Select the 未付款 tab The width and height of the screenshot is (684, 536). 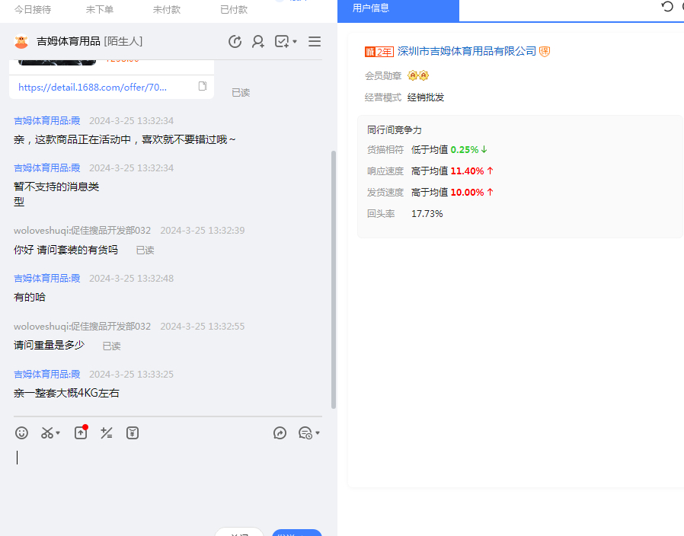(x=167, y=9)
